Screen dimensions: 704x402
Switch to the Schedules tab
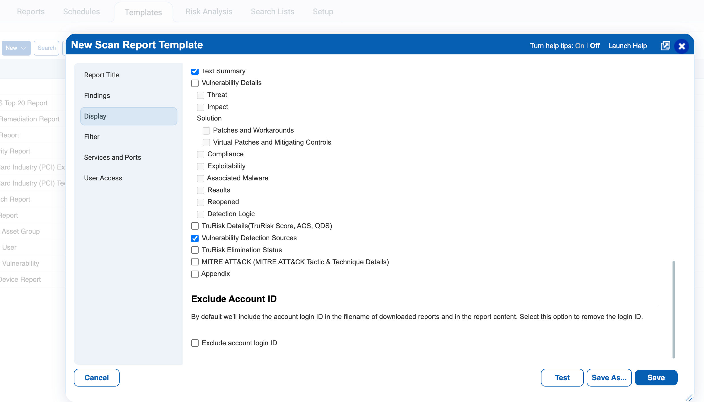(x=82, y=11)
